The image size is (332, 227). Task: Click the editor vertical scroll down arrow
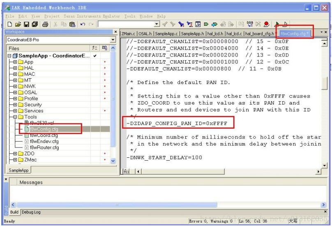coord(324,166)
